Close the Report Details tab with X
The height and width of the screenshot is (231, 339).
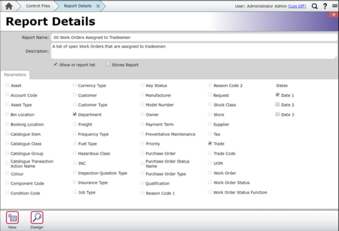click(98, 6)
